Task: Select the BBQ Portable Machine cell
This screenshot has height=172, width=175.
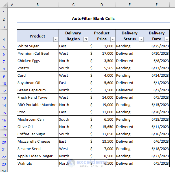Action: (38, 105)
